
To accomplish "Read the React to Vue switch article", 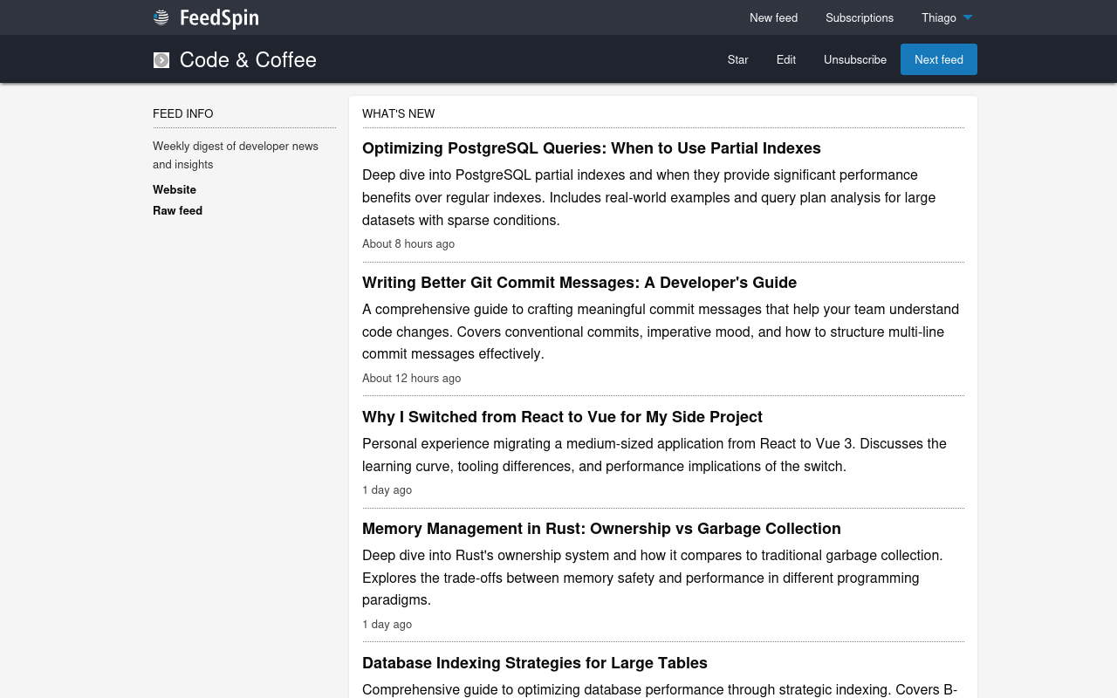I will (x=562, y=417).
